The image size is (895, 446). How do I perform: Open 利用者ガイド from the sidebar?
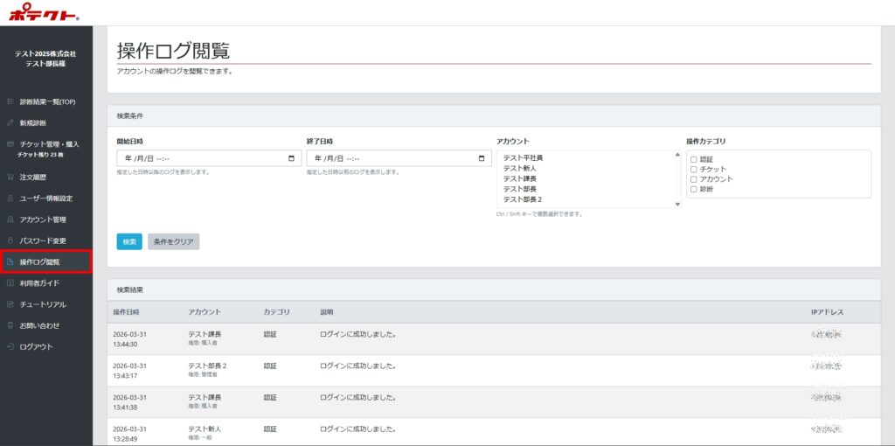pyautogui.click(x=39, y=283)
